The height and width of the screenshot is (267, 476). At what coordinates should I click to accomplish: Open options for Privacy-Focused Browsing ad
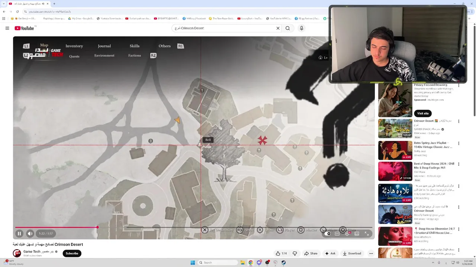pyautogui.click(x=459, y=85)
